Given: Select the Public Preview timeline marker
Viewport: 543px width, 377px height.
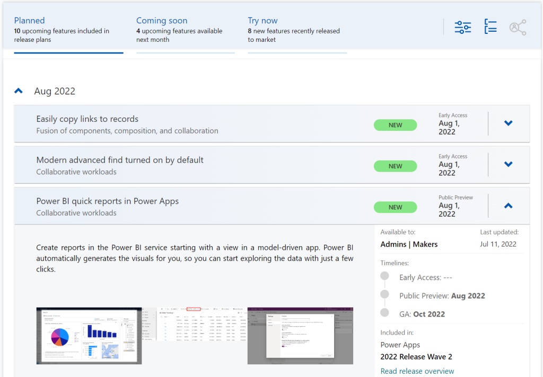Looking at the screenshot, I should tap(384, 294).
